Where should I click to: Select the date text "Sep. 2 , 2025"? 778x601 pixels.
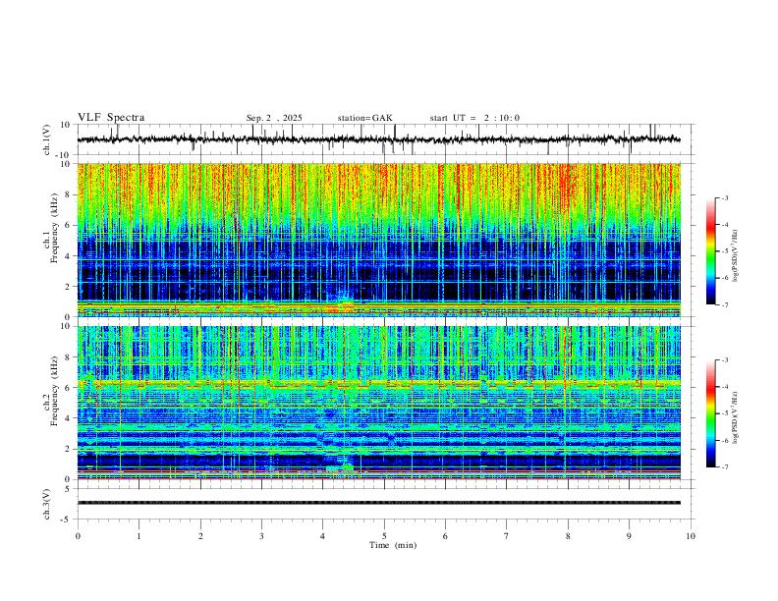pyautogui.click(x=274, y=118)
